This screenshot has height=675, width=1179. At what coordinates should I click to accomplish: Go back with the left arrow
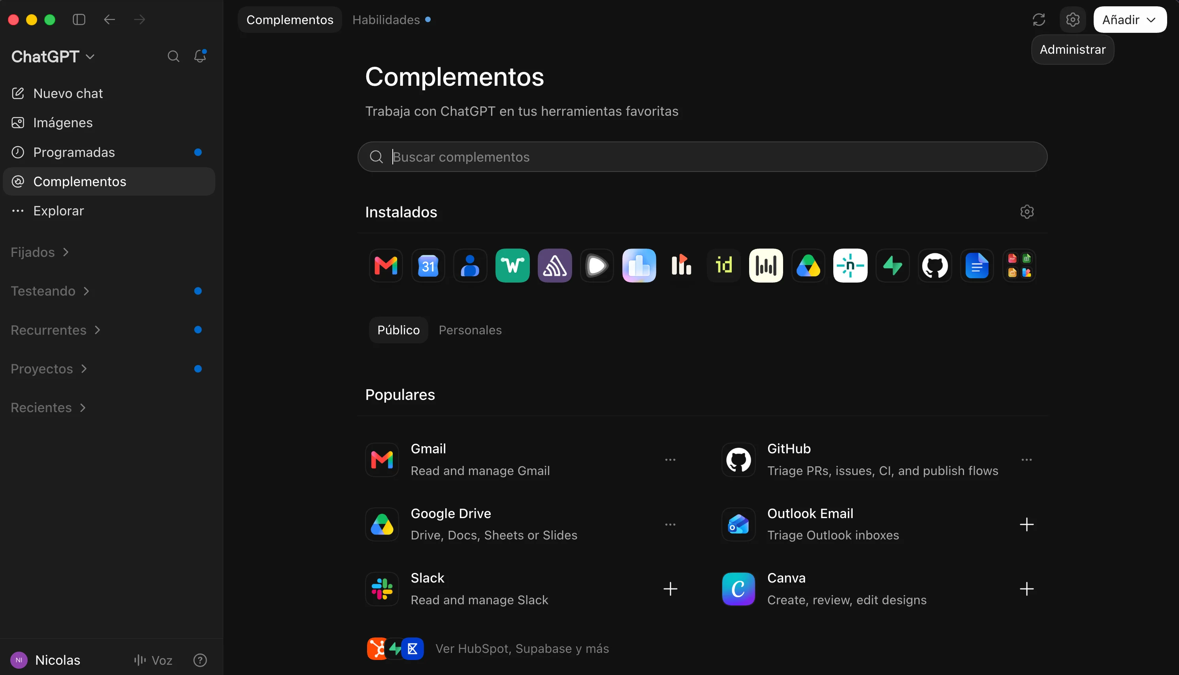tap(109, 19)
